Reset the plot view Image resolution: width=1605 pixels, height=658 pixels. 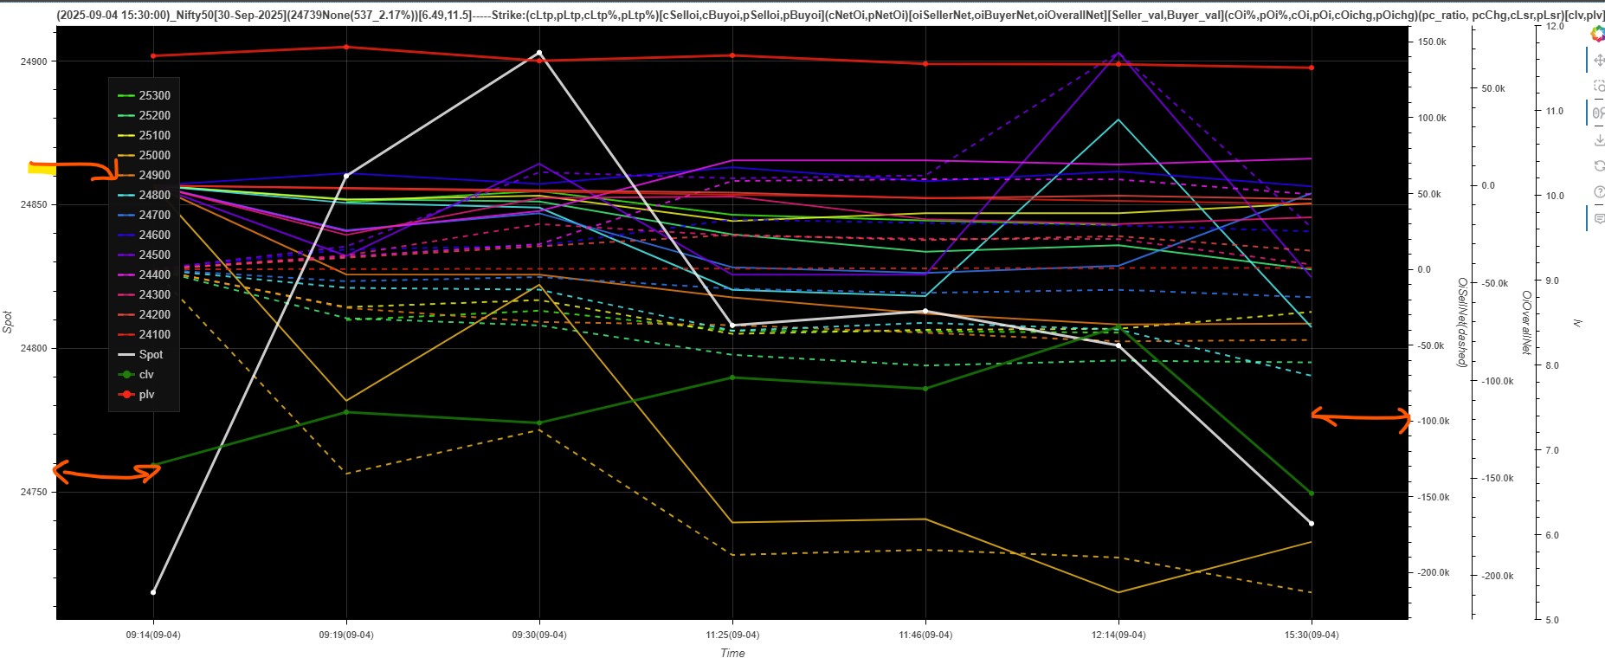pos(1598,165)
